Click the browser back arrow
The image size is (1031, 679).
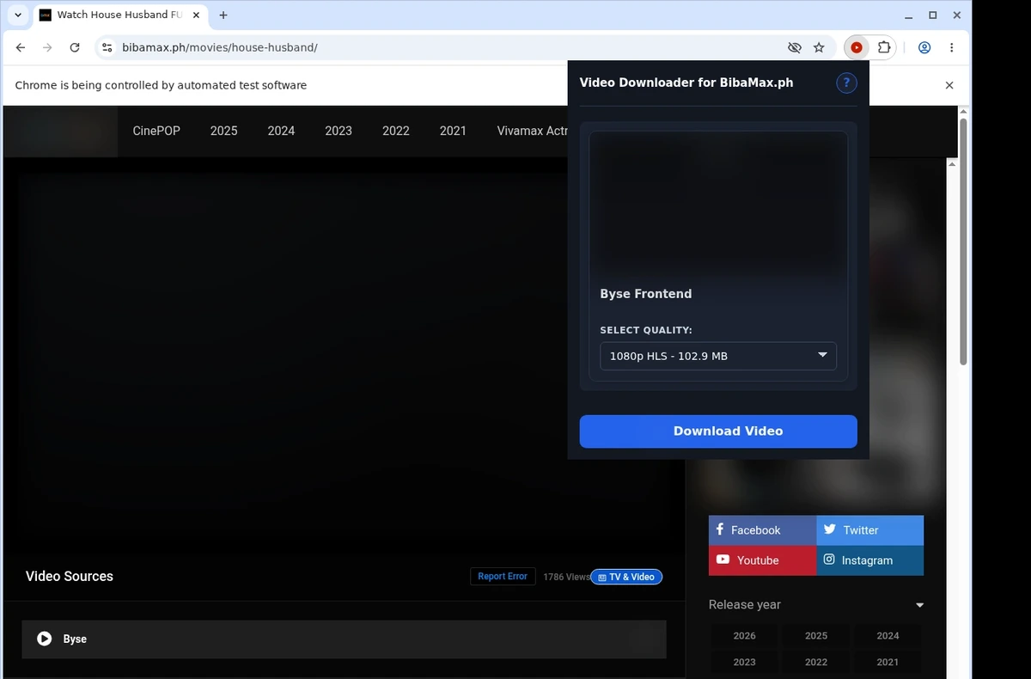point(21,48)
